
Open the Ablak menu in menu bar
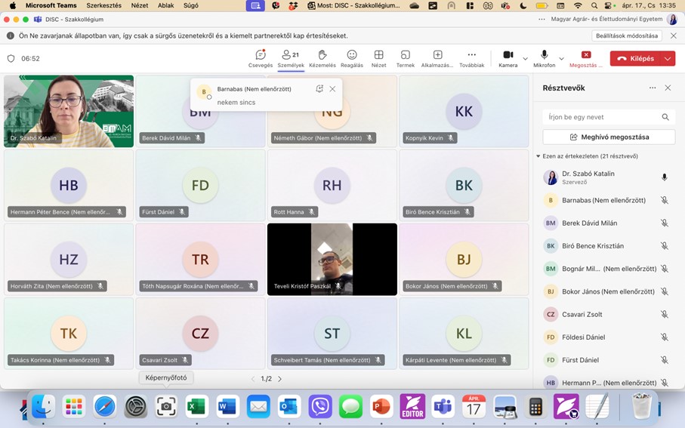(165, 6)
